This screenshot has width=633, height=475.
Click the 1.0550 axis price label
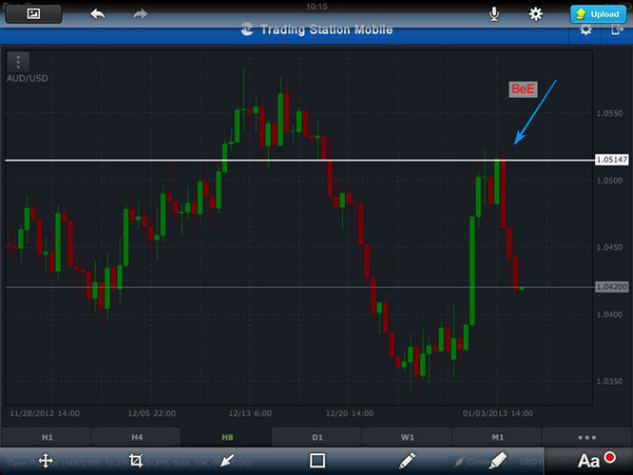click(609, 113)
